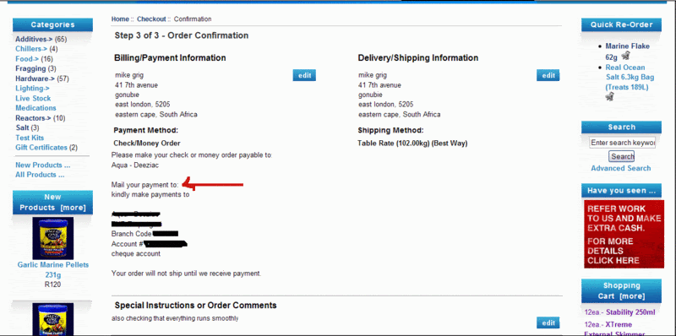Click the REFER WORK TO US banner

[x=624, y=234]
